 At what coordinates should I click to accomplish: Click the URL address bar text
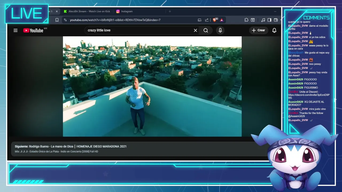(115, 20)
